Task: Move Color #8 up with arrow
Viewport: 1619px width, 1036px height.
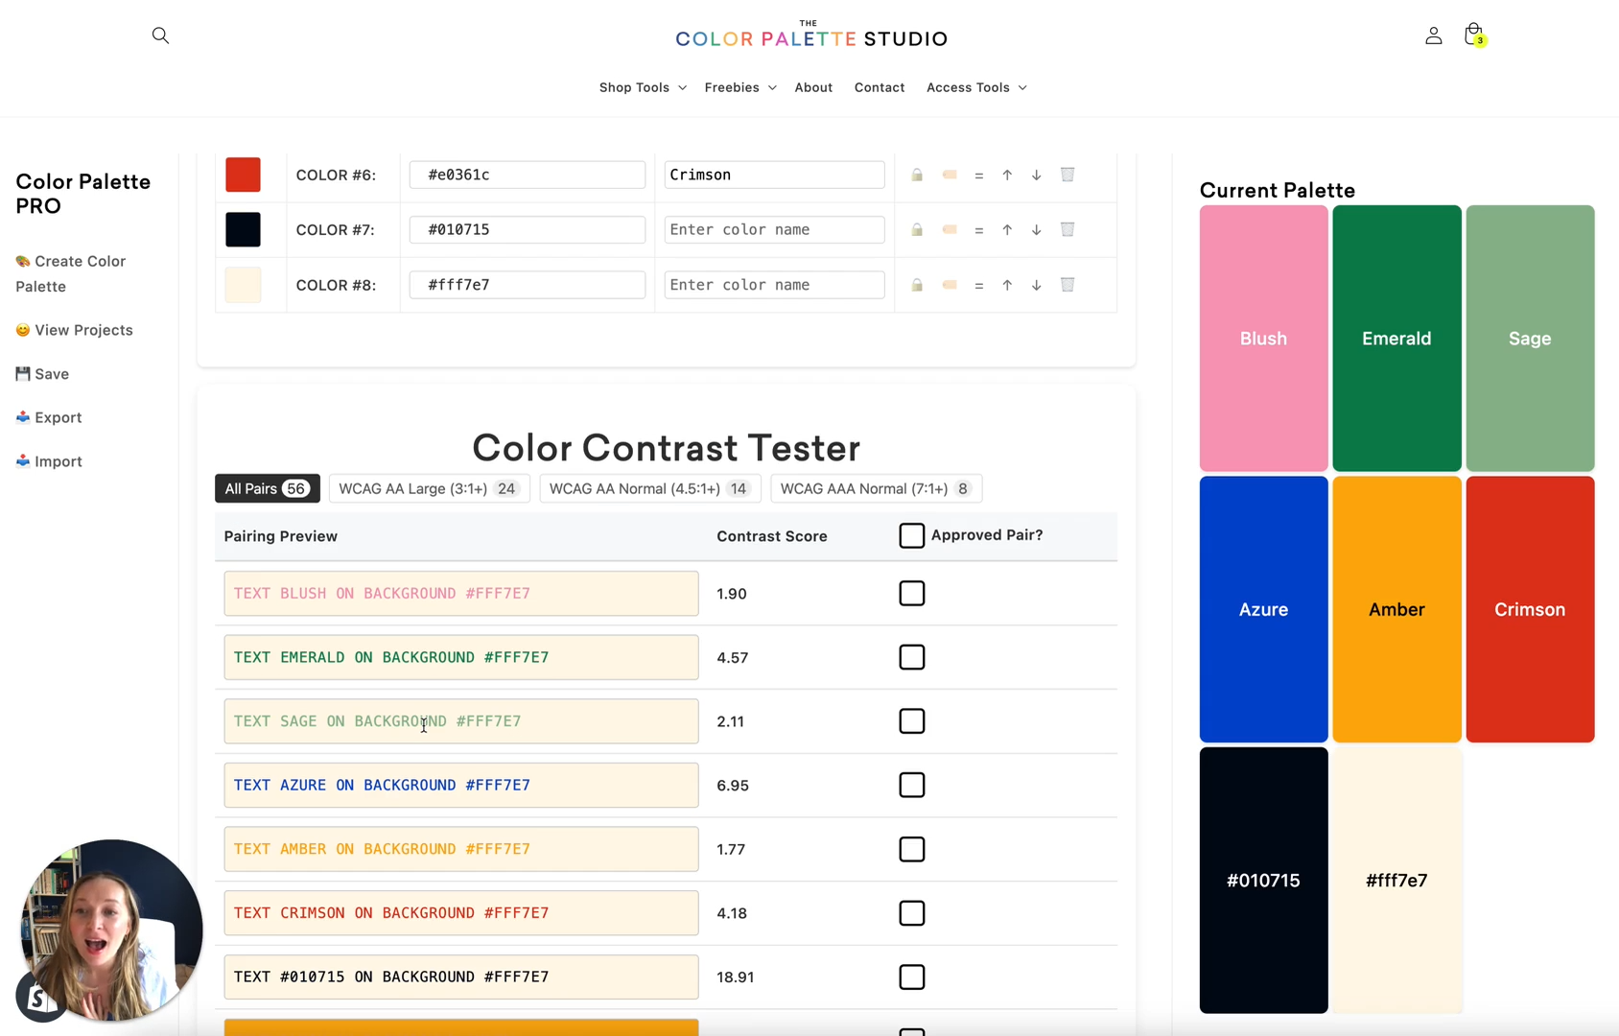Action: point(1007,285)
